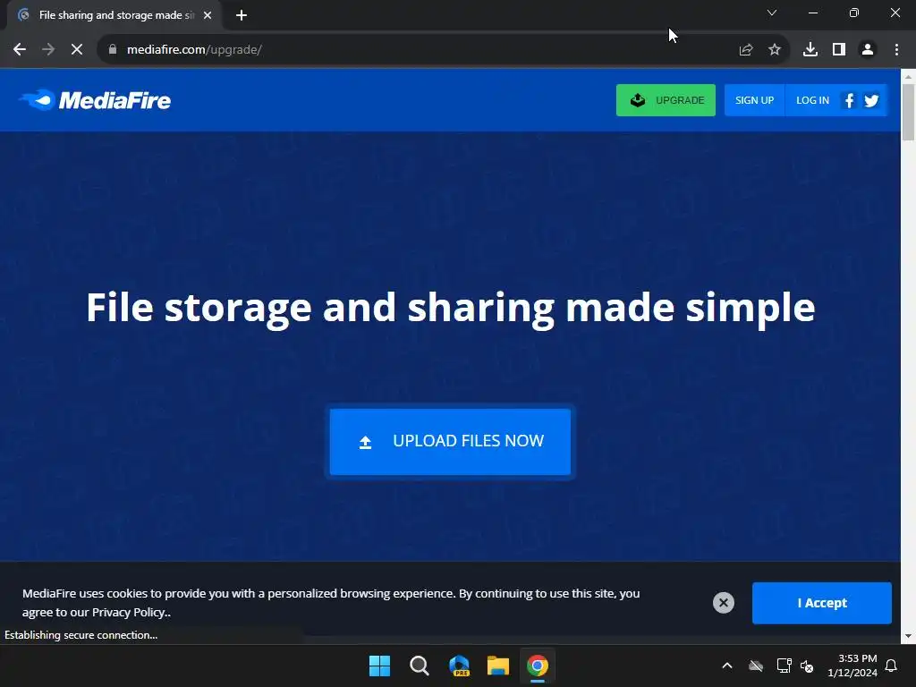Open network display tray icon
916x687 pixels.
784,666
